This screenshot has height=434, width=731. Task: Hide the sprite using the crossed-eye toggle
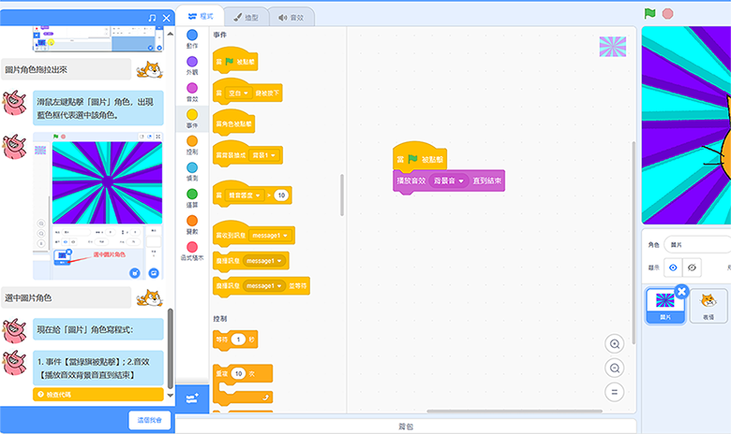click(693, 267)
